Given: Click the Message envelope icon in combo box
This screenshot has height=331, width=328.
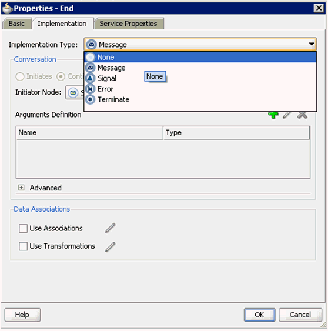Looking at the screenshot, I should coord(91,45).
